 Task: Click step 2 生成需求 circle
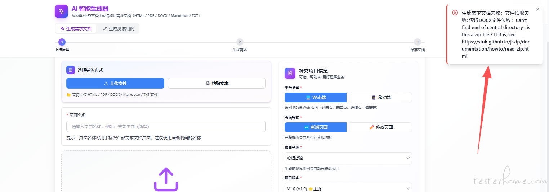coord(240,42)
